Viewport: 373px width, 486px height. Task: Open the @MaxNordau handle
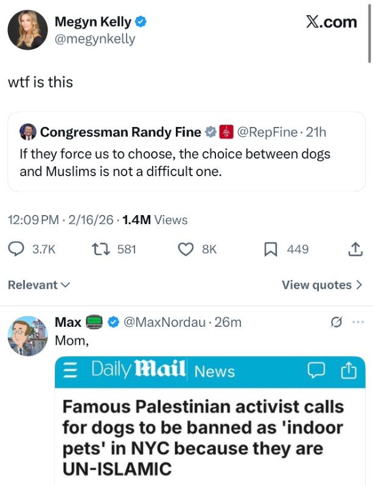pyautogui.click(x=164, y=322)
